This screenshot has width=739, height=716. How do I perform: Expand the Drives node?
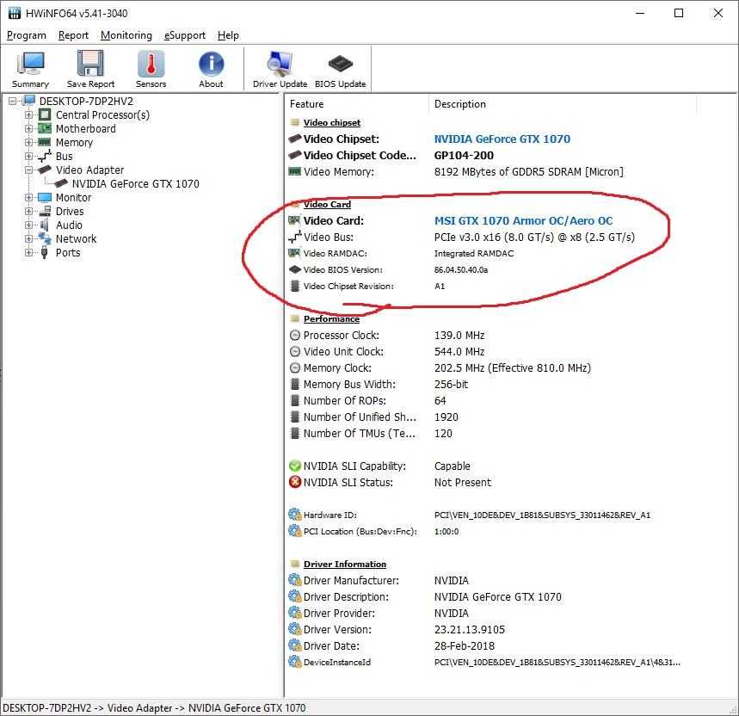pyautogui.click(x=28, y=211)
